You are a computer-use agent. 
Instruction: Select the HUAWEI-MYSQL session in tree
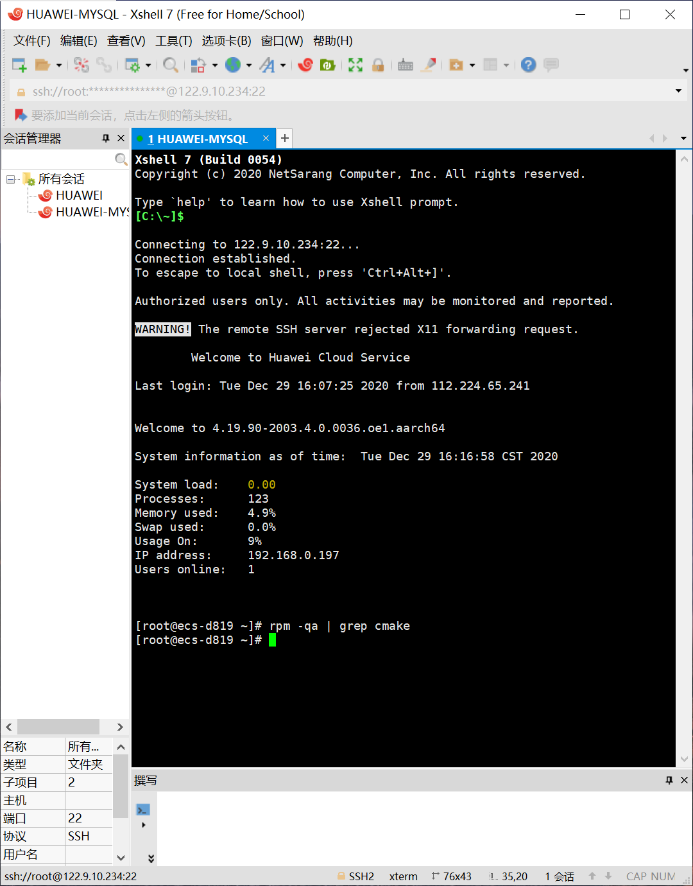92,212
